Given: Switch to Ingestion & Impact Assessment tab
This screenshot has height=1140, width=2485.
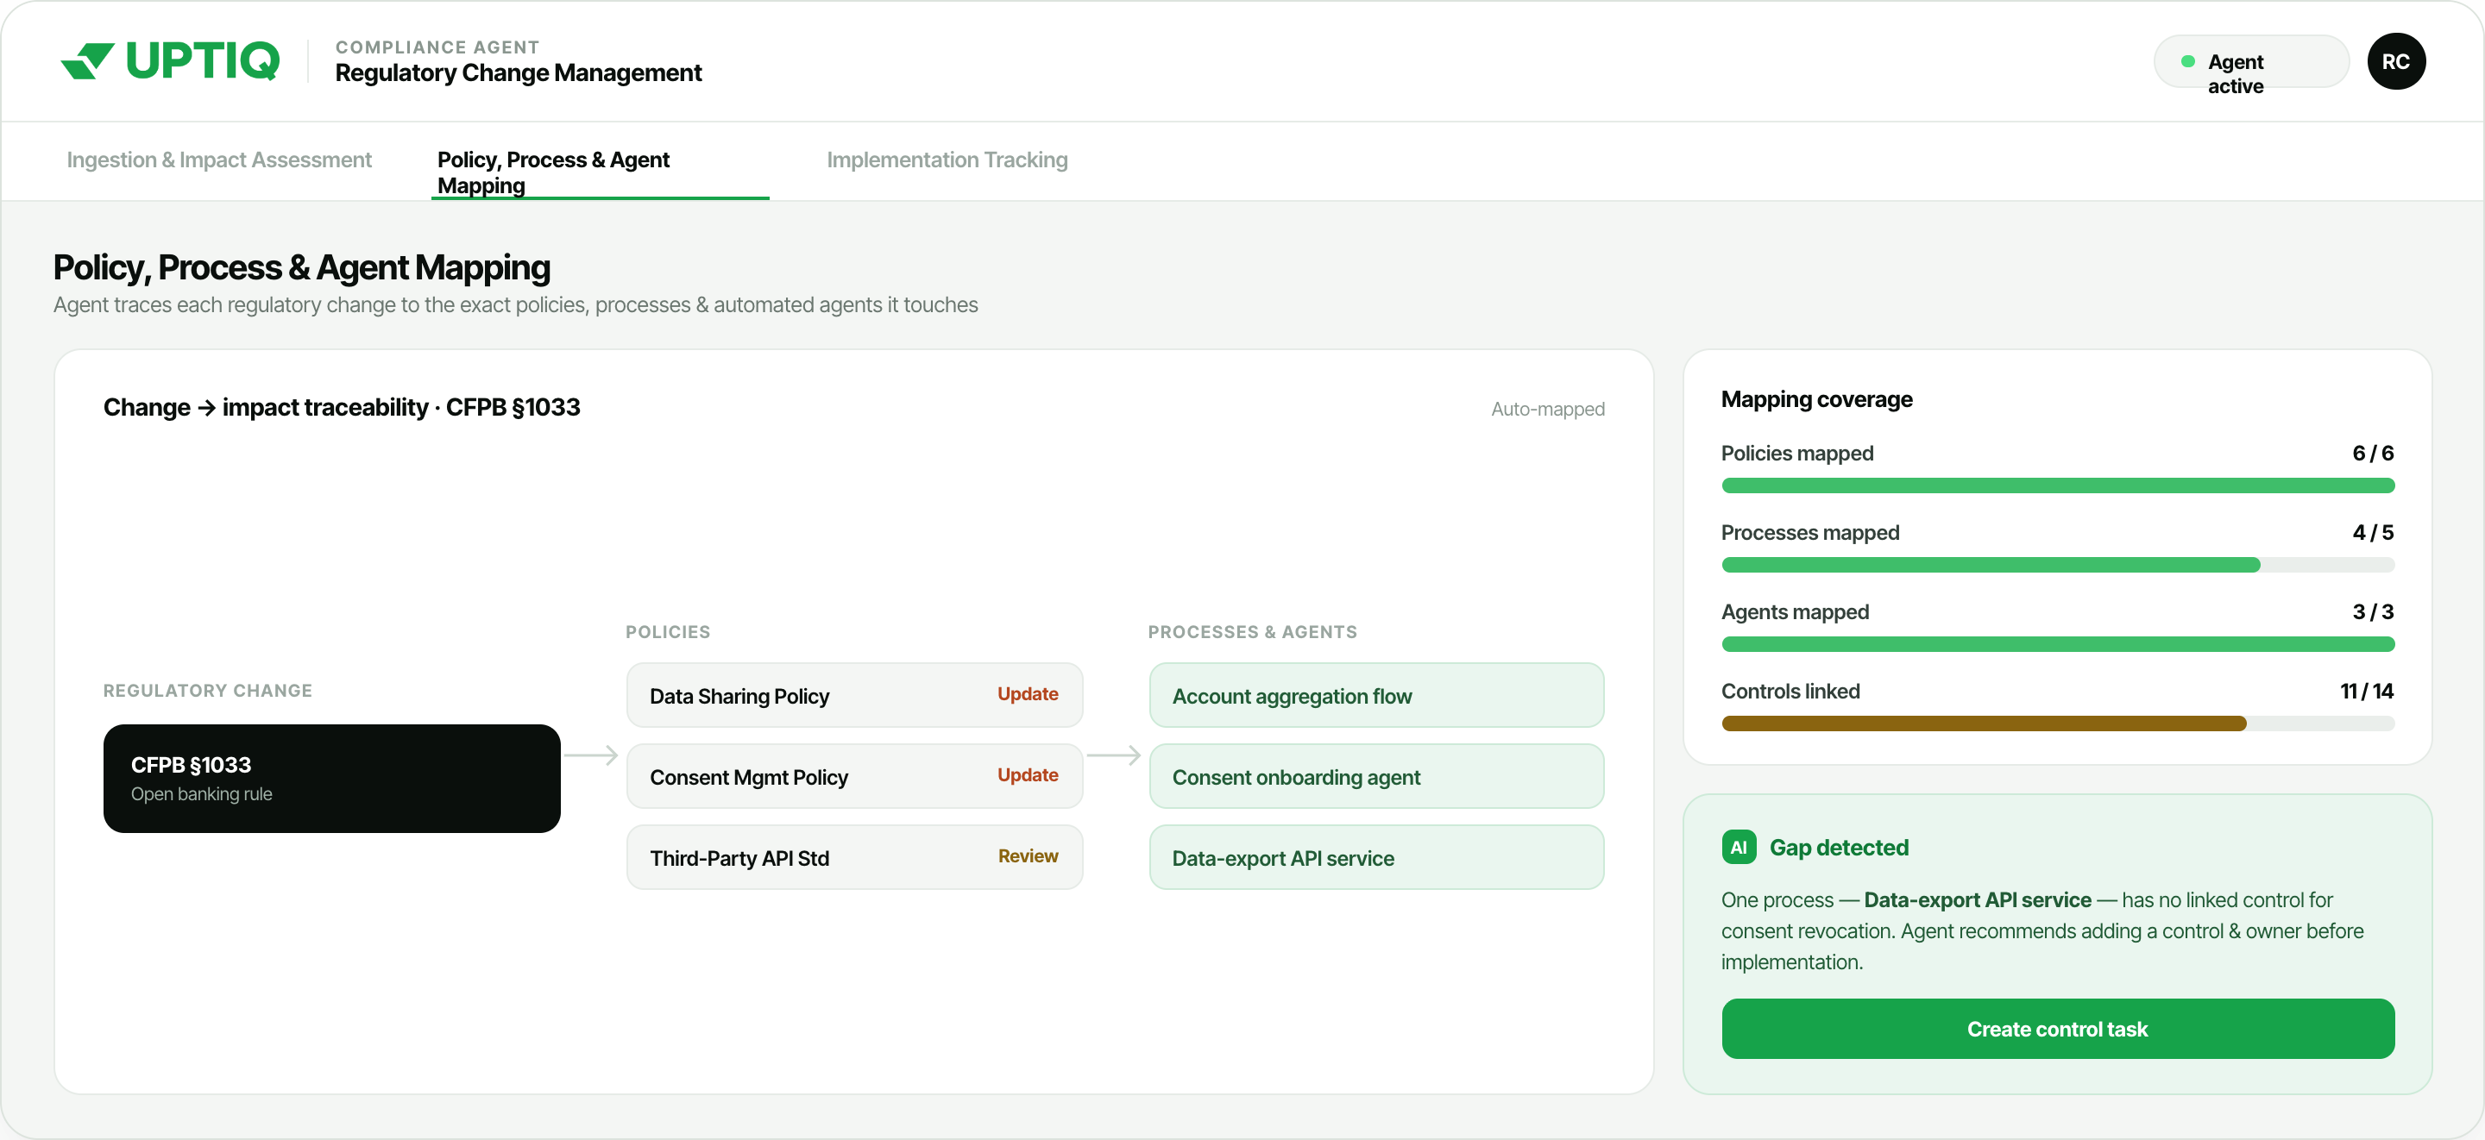Looking at the screenshot, I should [219, 160].
